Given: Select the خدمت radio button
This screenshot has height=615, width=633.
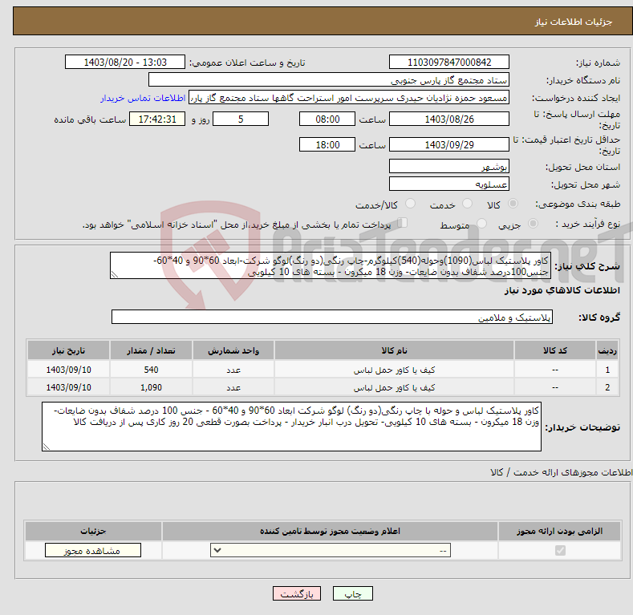Looking at the screenshot, I should tap(467, 204).
